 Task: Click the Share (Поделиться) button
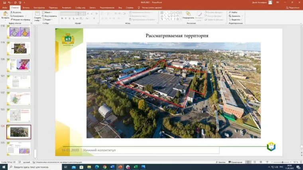coord(293,8)
